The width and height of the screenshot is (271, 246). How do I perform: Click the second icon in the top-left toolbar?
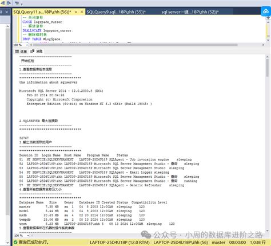[x=9, y=3]
